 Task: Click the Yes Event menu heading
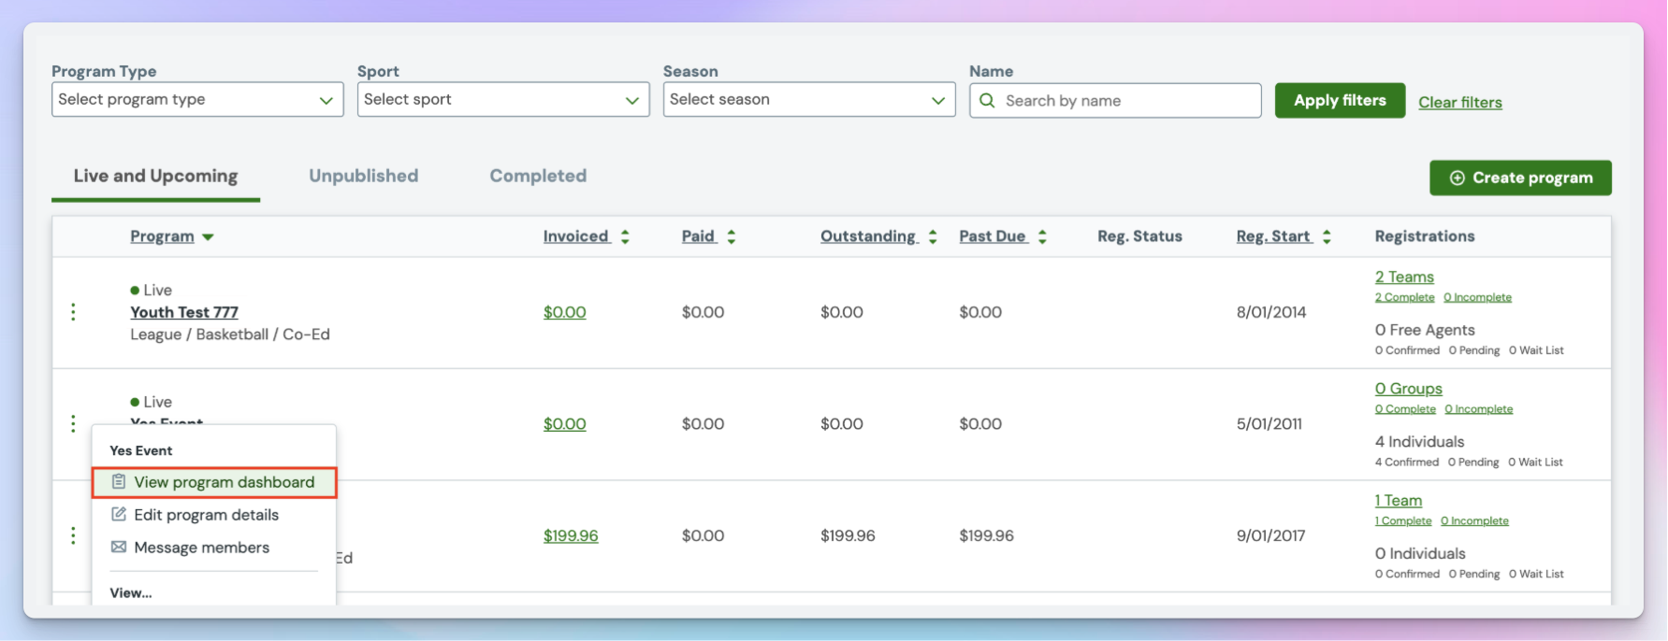[x=141, y=450]
